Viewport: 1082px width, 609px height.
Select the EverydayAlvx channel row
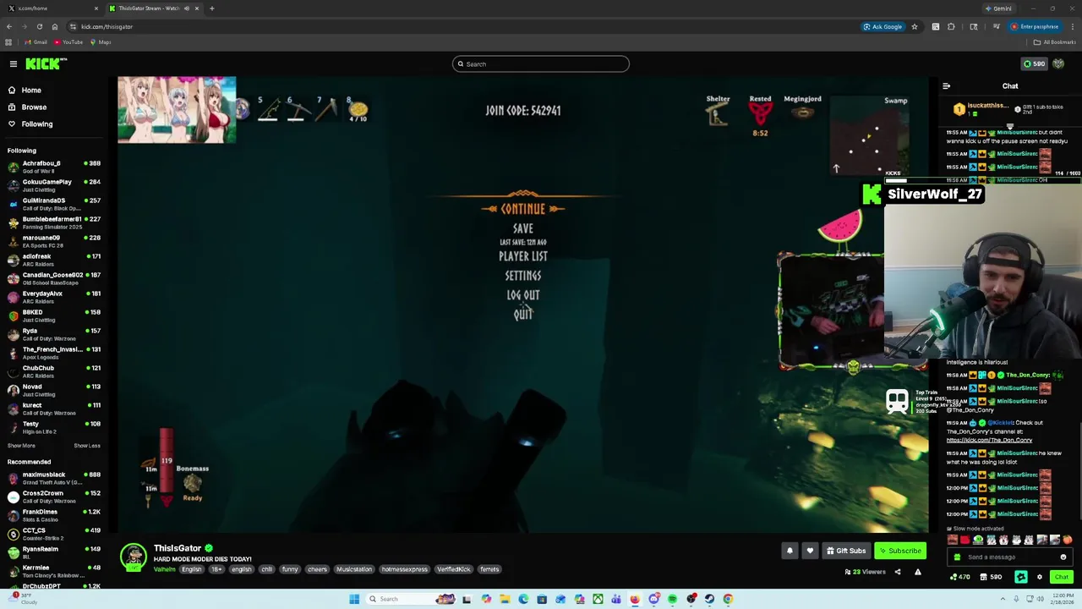[52, 297]
